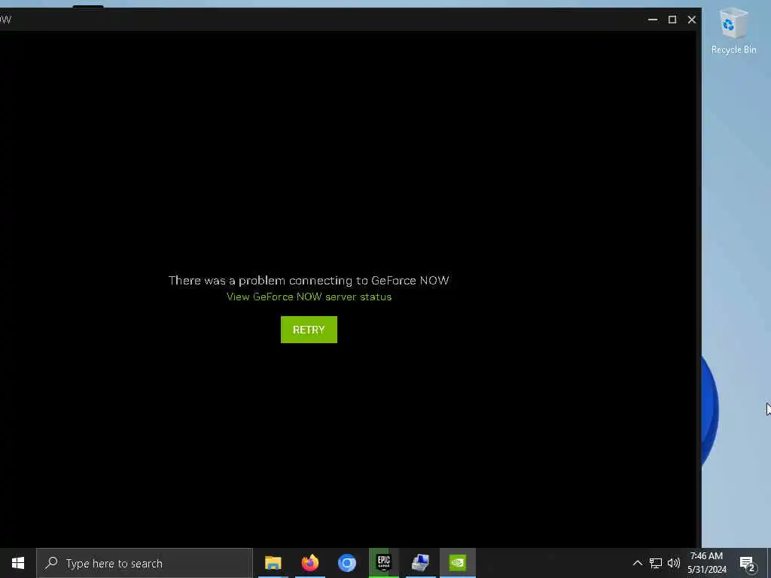The image size is (771, 578).
Task: Open the notification Action Center icon
Action: tap(747, 564)
